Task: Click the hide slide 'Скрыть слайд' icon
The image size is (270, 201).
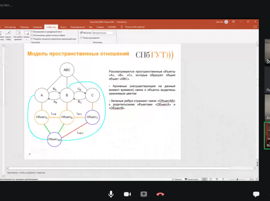Action: 8,35
